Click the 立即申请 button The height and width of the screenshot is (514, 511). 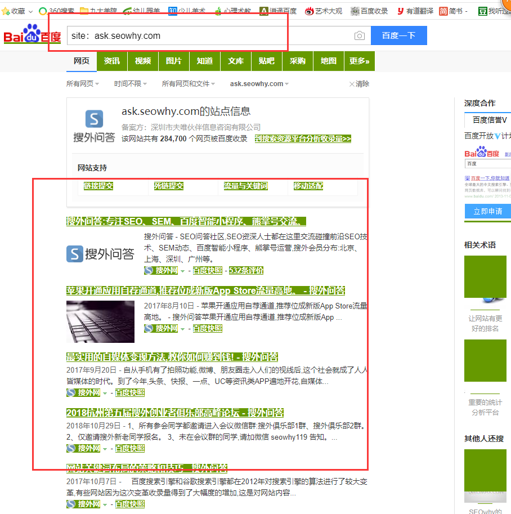click(x=487, y=211)
